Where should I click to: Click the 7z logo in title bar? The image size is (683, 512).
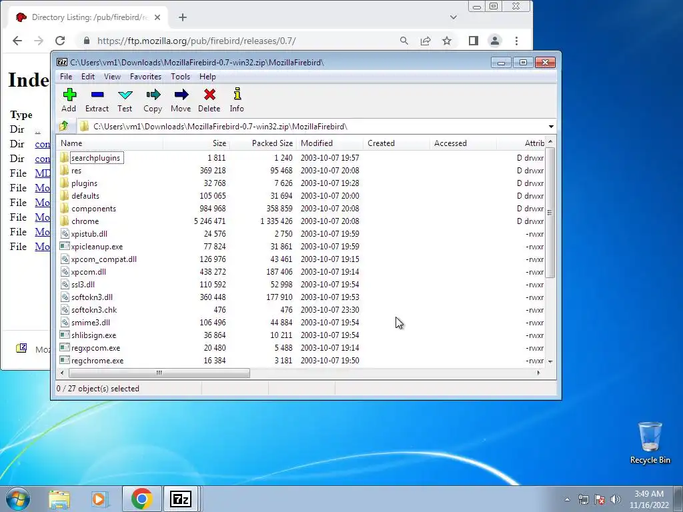[x=62, y=62]
